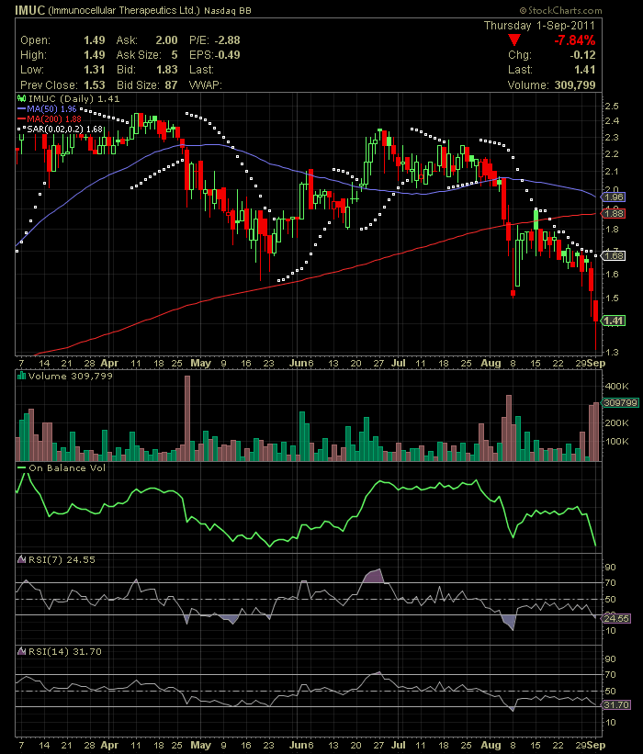
Task: Click the EPS: -0.49 reading
Action: [x=215, y=55]
